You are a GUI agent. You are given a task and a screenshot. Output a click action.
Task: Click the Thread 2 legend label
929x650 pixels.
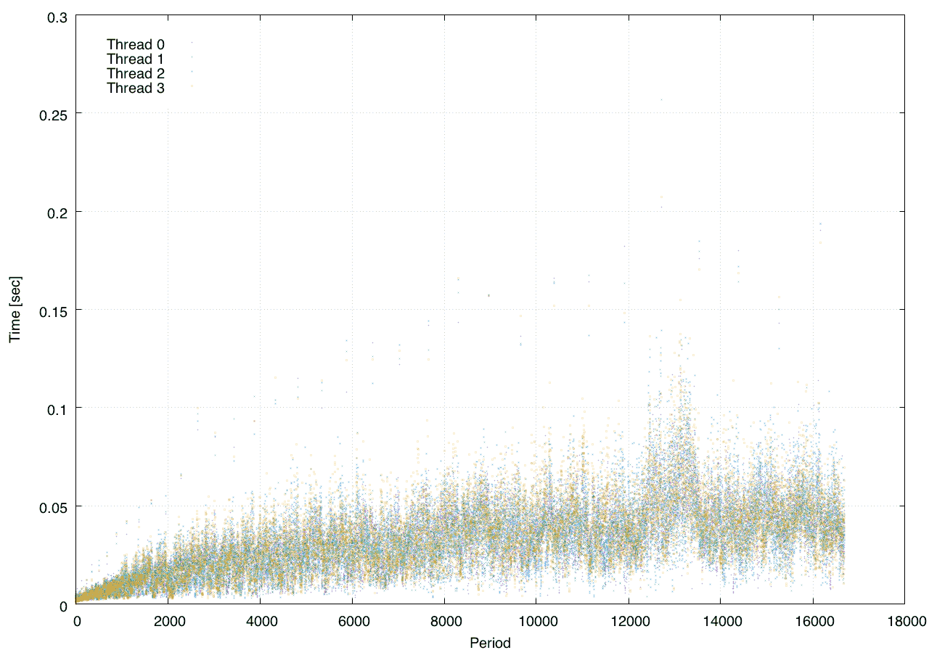click(x=135, y=73)
